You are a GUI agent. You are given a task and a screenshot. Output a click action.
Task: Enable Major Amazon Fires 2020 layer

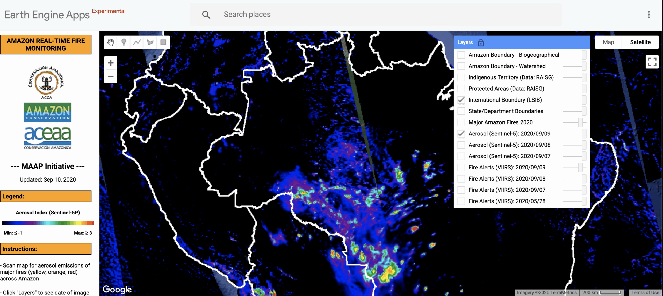[461, 122]
